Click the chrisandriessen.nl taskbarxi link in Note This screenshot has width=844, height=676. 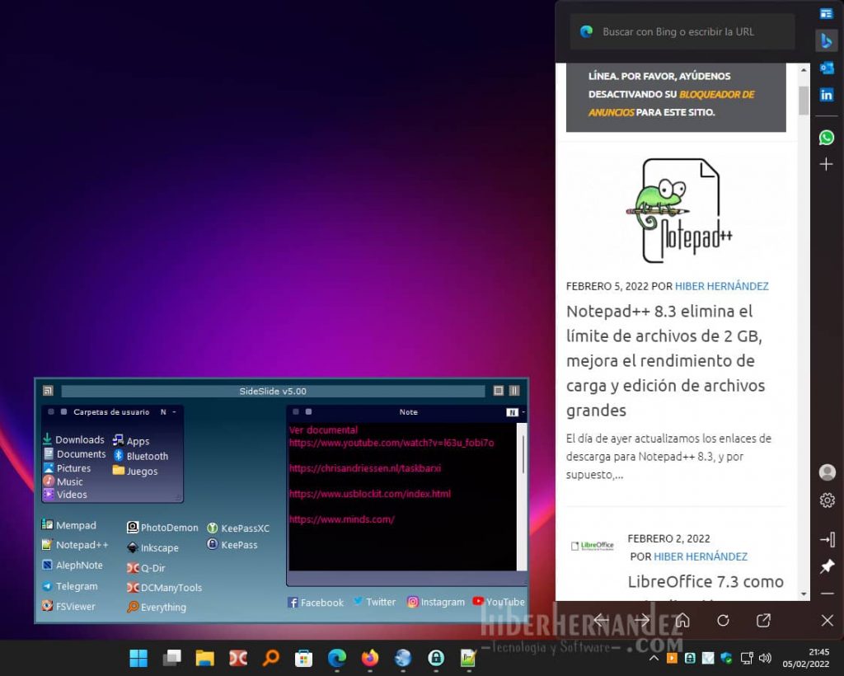[365, 468]
